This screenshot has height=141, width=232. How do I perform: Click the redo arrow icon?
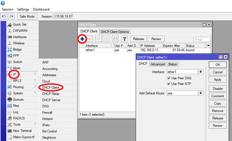click(x=11, y=17)
